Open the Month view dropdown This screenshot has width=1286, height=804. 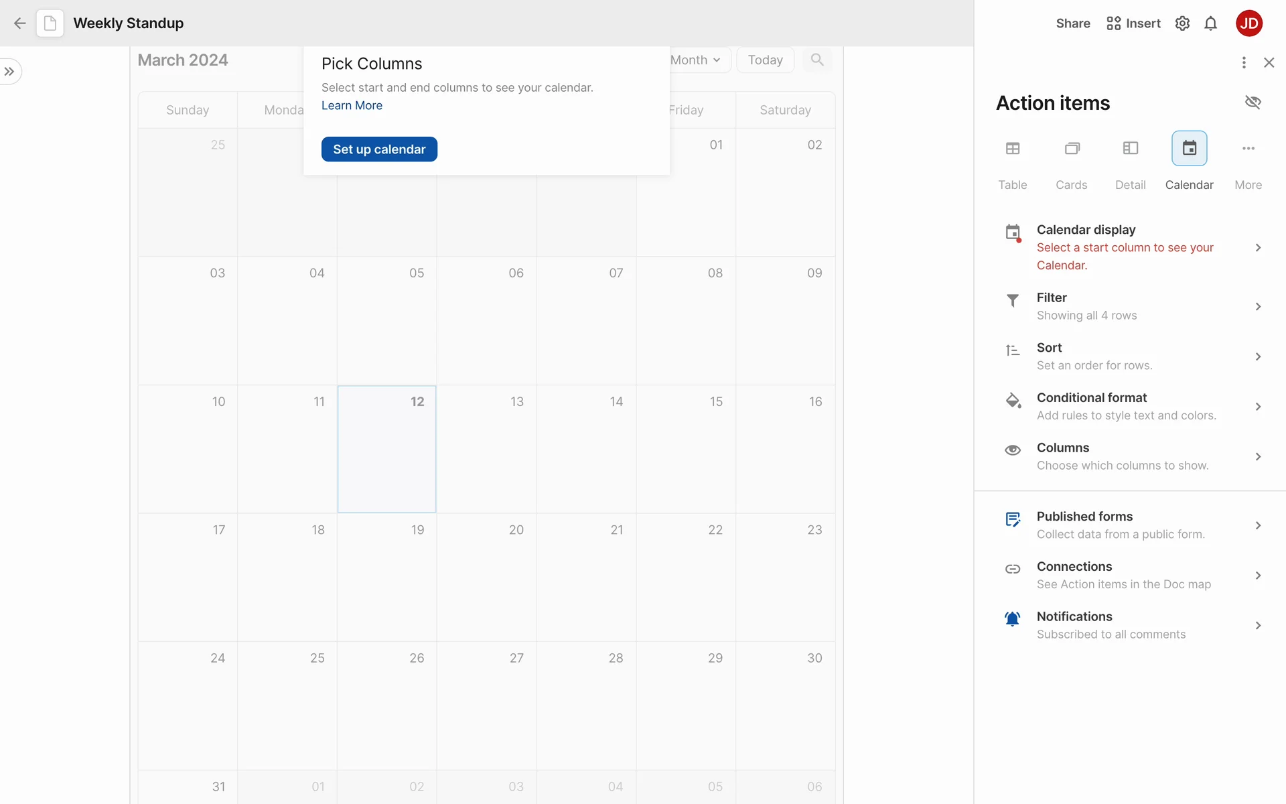point(697,60)
